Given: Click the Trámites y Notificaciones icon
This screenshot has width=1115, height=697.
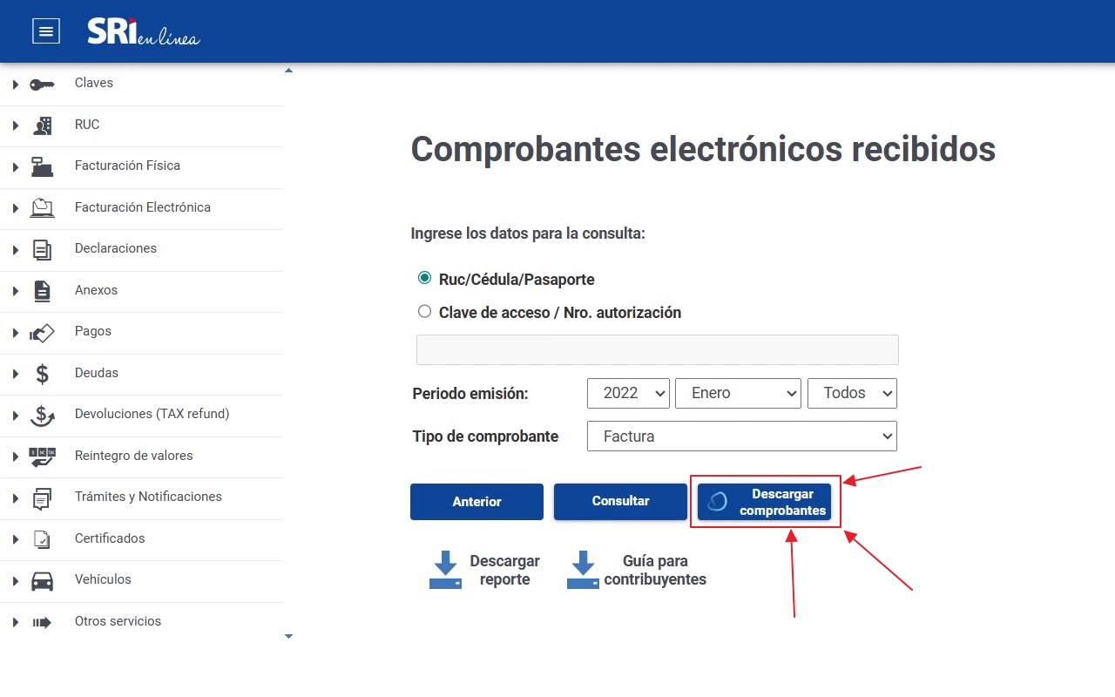Looking at the screenshot, I should point(42,497).
